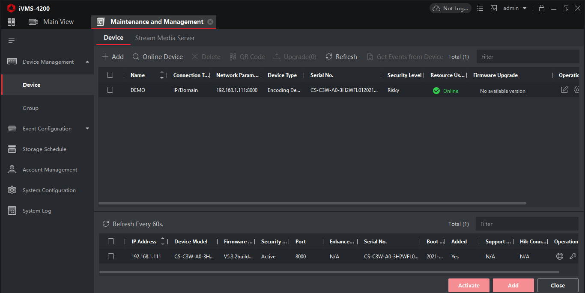This screenshot has height=293, width=585.
Task: Click the lock screen icon
Action: (542, 8)
